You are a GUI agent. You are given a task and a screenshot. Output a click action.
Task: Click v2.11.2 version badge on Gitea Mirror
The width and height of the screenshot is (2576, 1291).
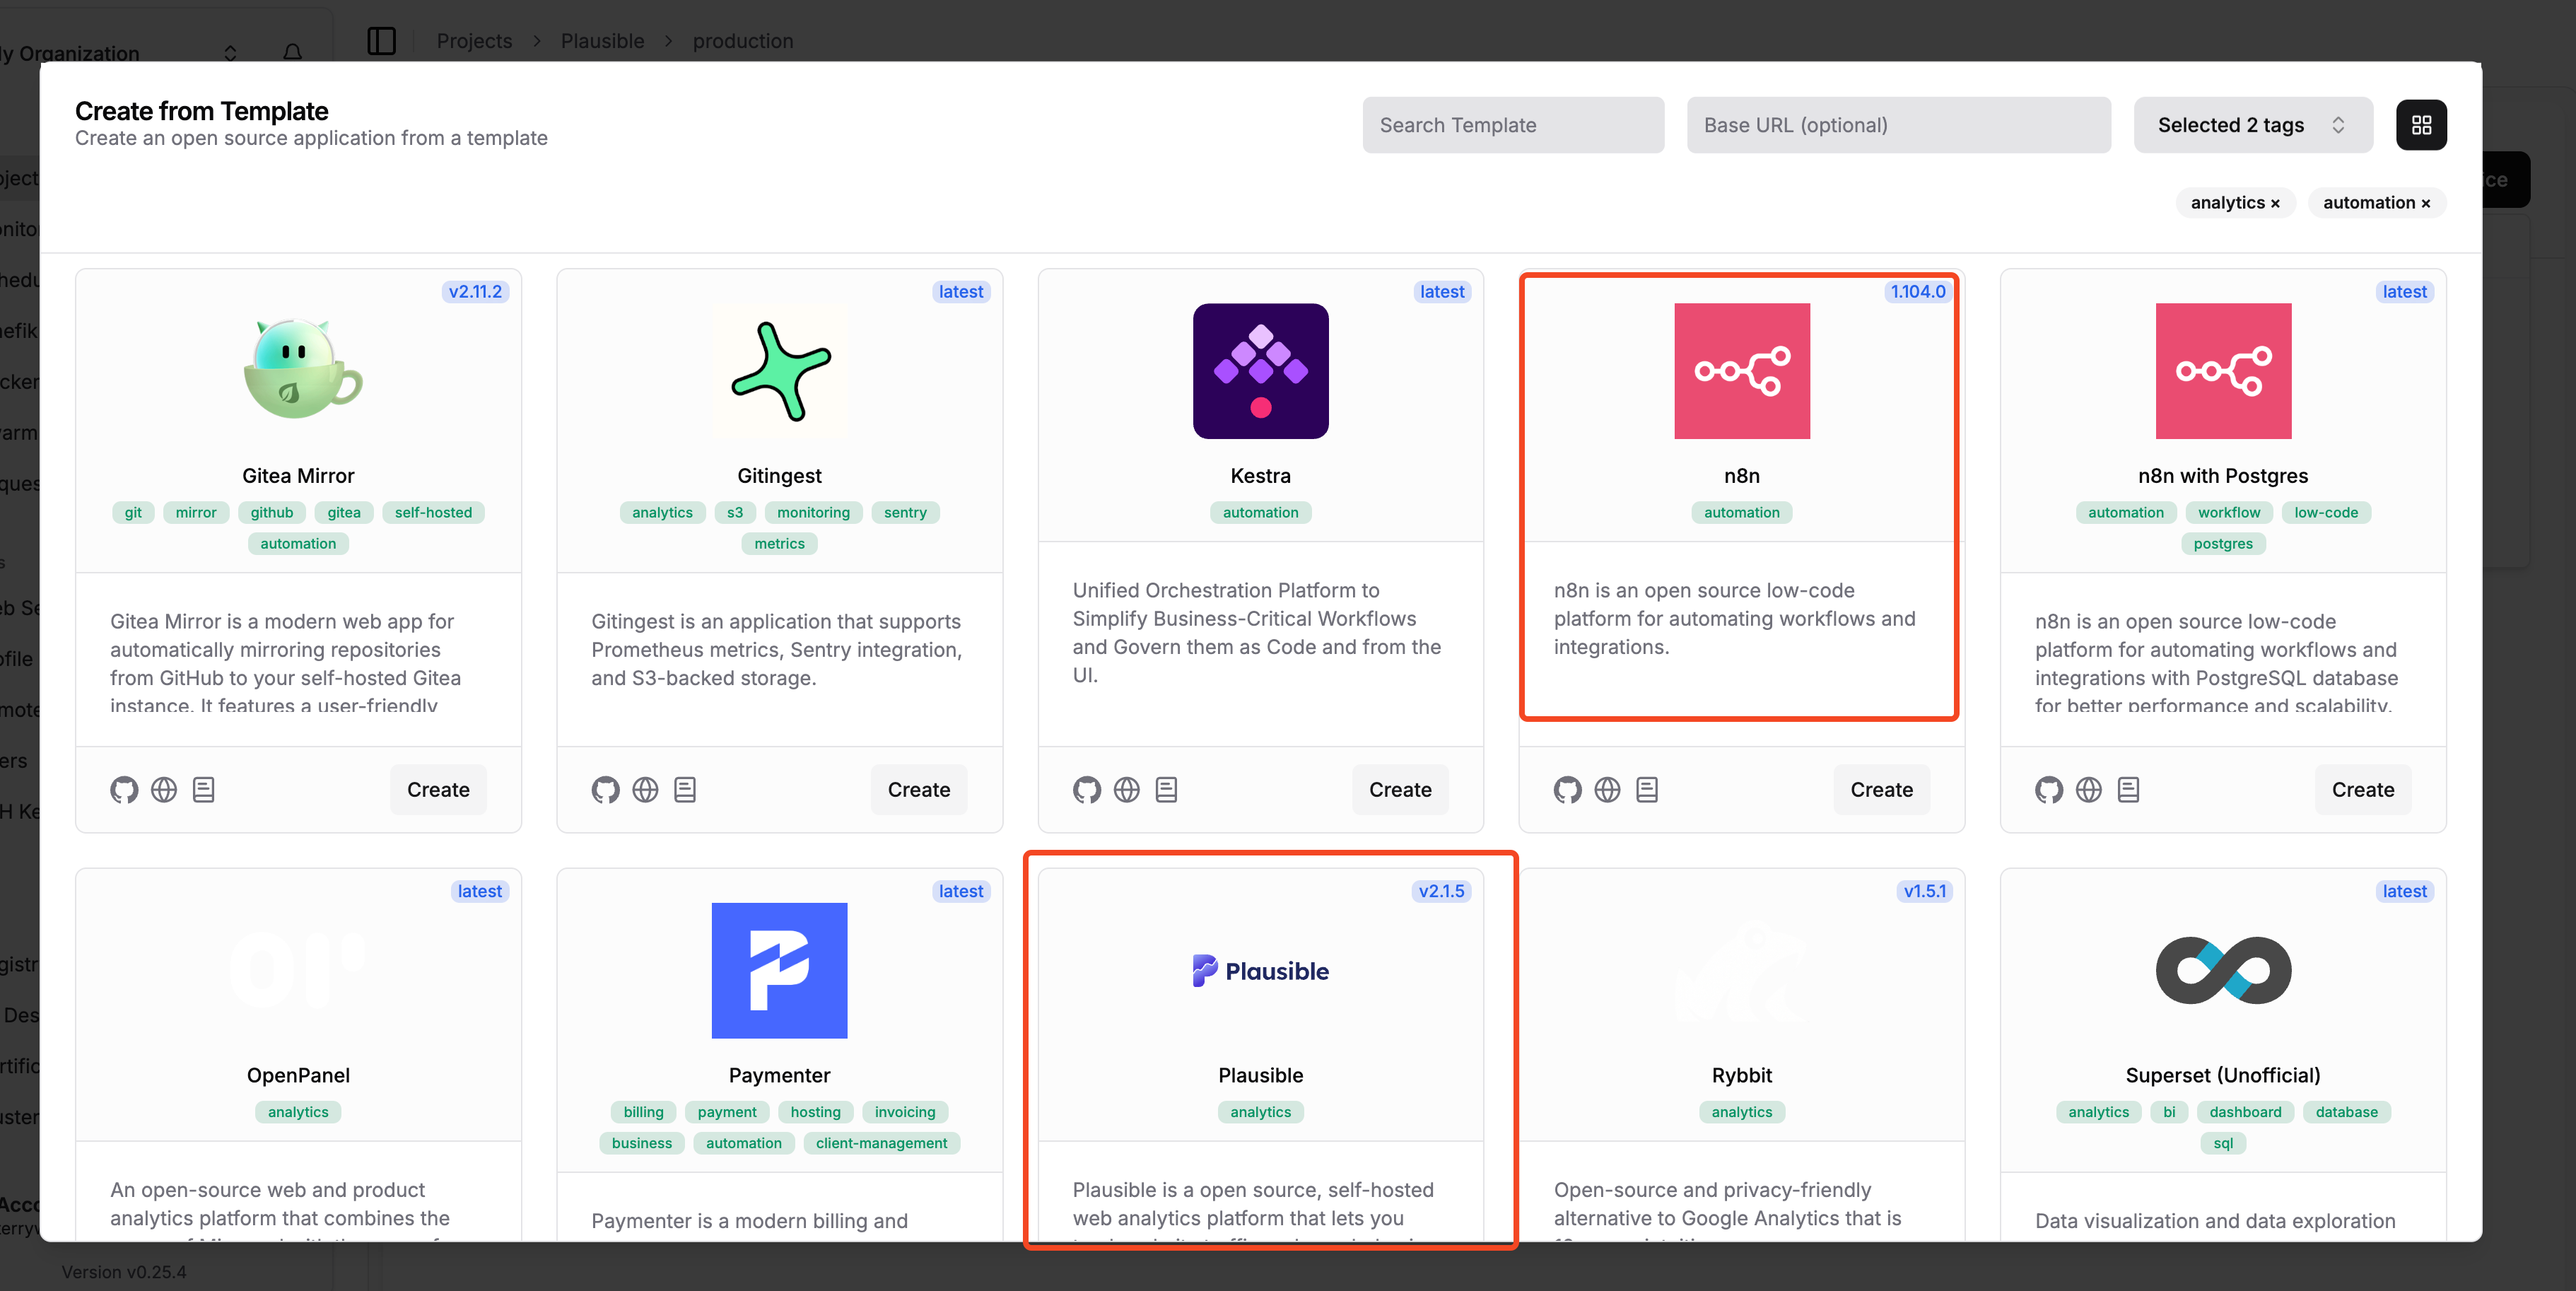(475, 292)
